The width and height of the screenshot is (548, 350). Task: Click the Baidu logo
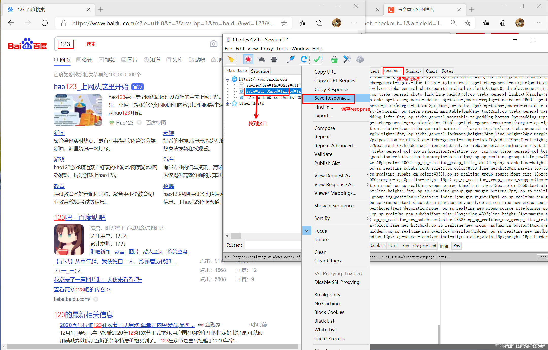(x=27, y=44)
